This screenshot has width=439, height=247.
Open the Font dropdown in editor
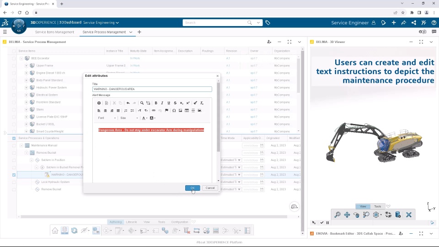click(107, 118)
